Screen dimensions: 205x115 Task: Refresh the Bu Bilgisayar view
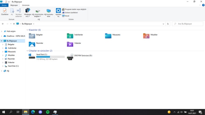tap(168, 24)
